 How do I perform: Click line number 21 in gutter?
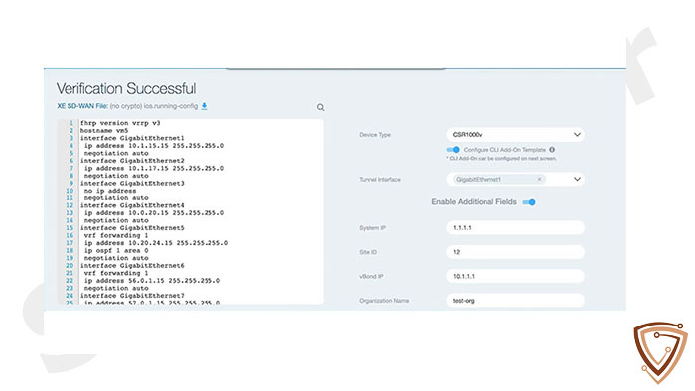(x=69, y=273)
